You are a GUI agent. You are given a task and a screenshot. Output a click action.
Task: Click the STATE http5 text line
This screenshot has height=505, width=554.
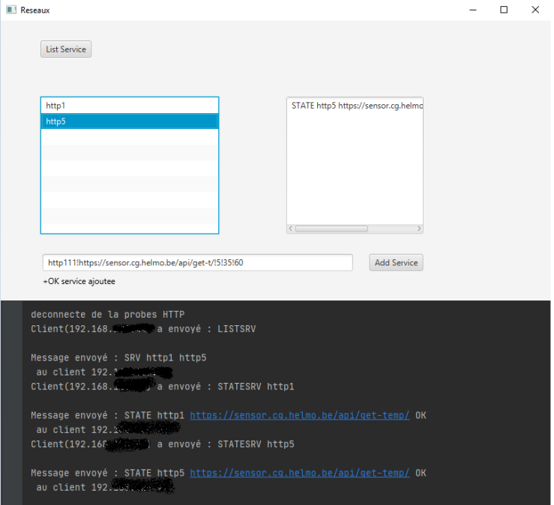(x=357, y=106)
